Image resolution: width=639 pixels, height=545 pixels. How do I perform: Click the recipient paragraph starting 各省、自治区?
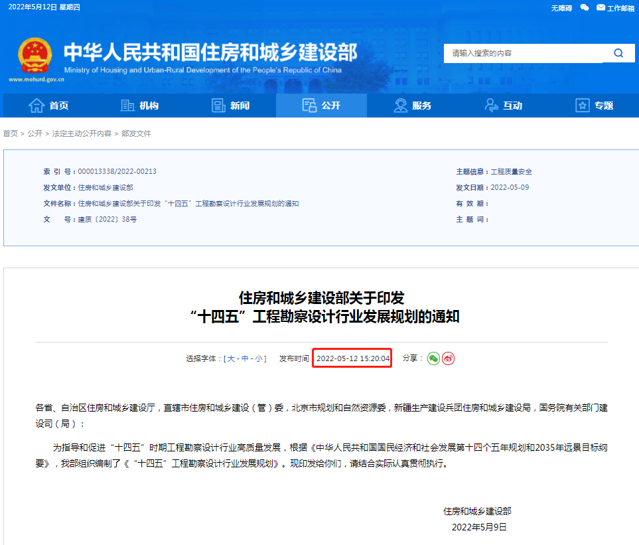(322, 416)
